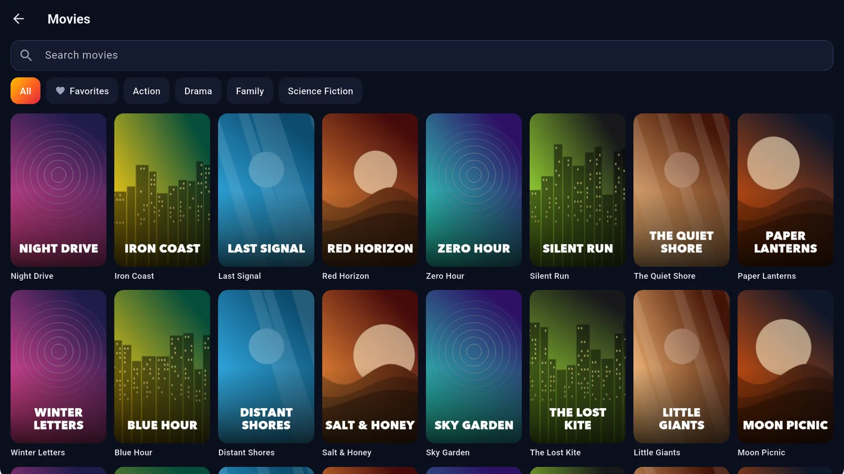
Task: Click the Movies page title
Action: 69,19
